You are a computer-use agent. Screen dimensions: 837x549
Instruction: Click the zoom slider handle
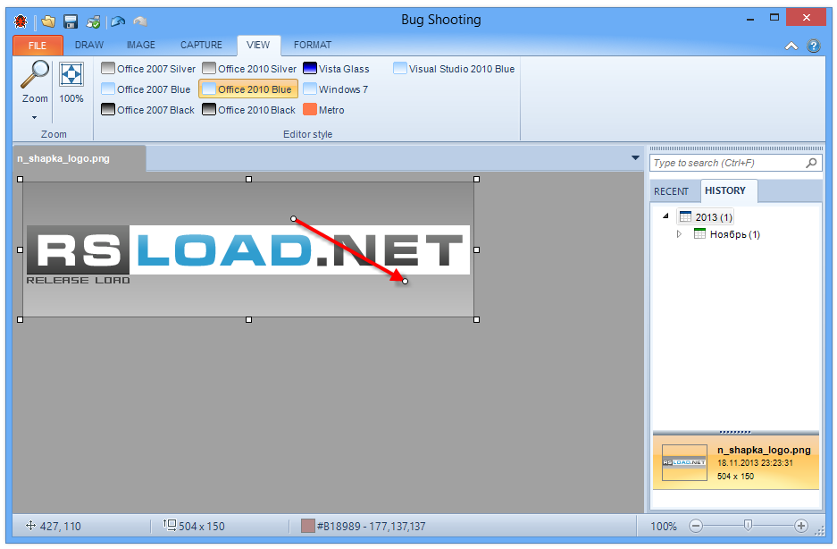click(748, 526)
